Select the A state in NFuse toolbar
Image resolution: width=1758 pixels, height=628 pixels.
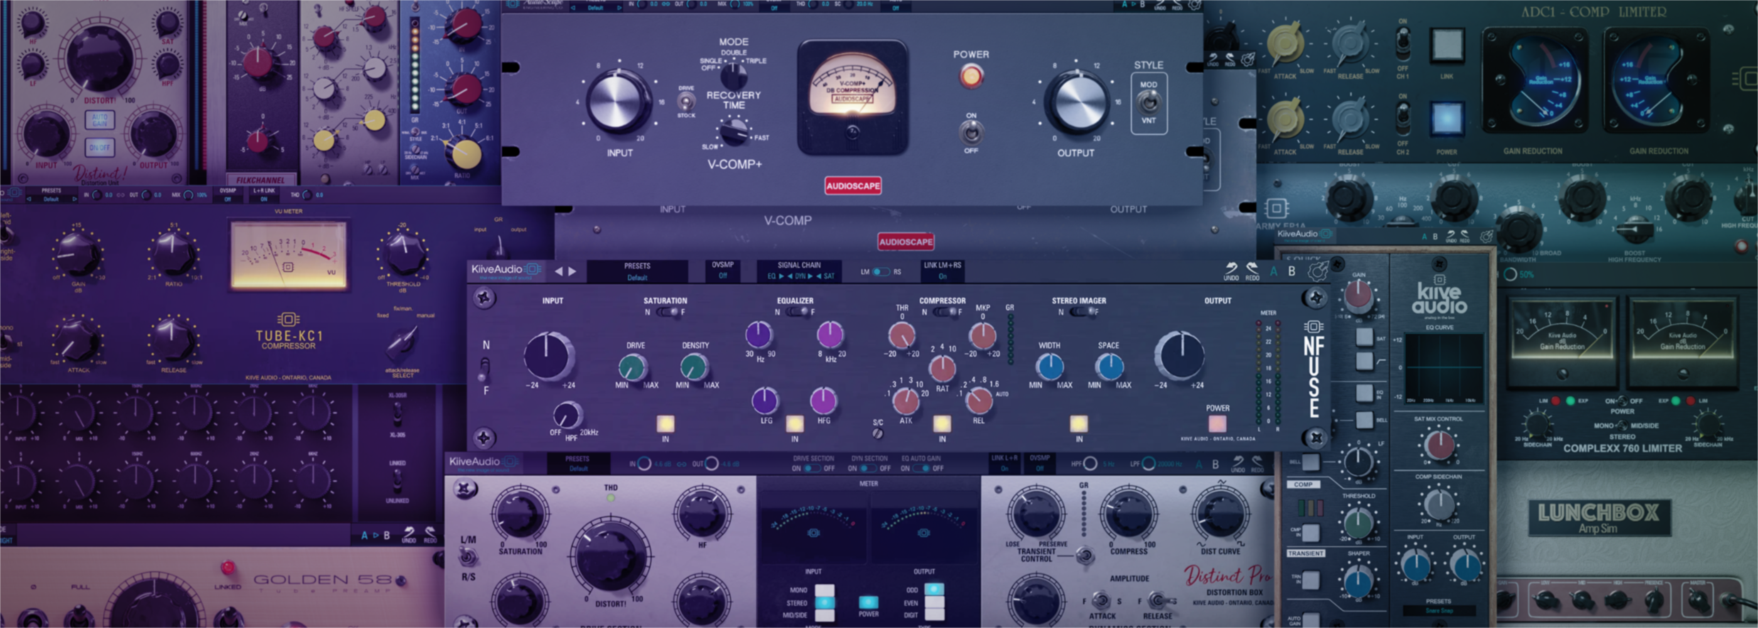click(x=1273, y=271)
